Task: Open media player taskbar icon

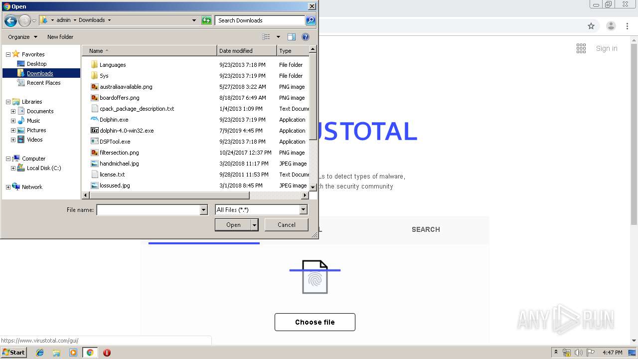Action: point(73,353)
